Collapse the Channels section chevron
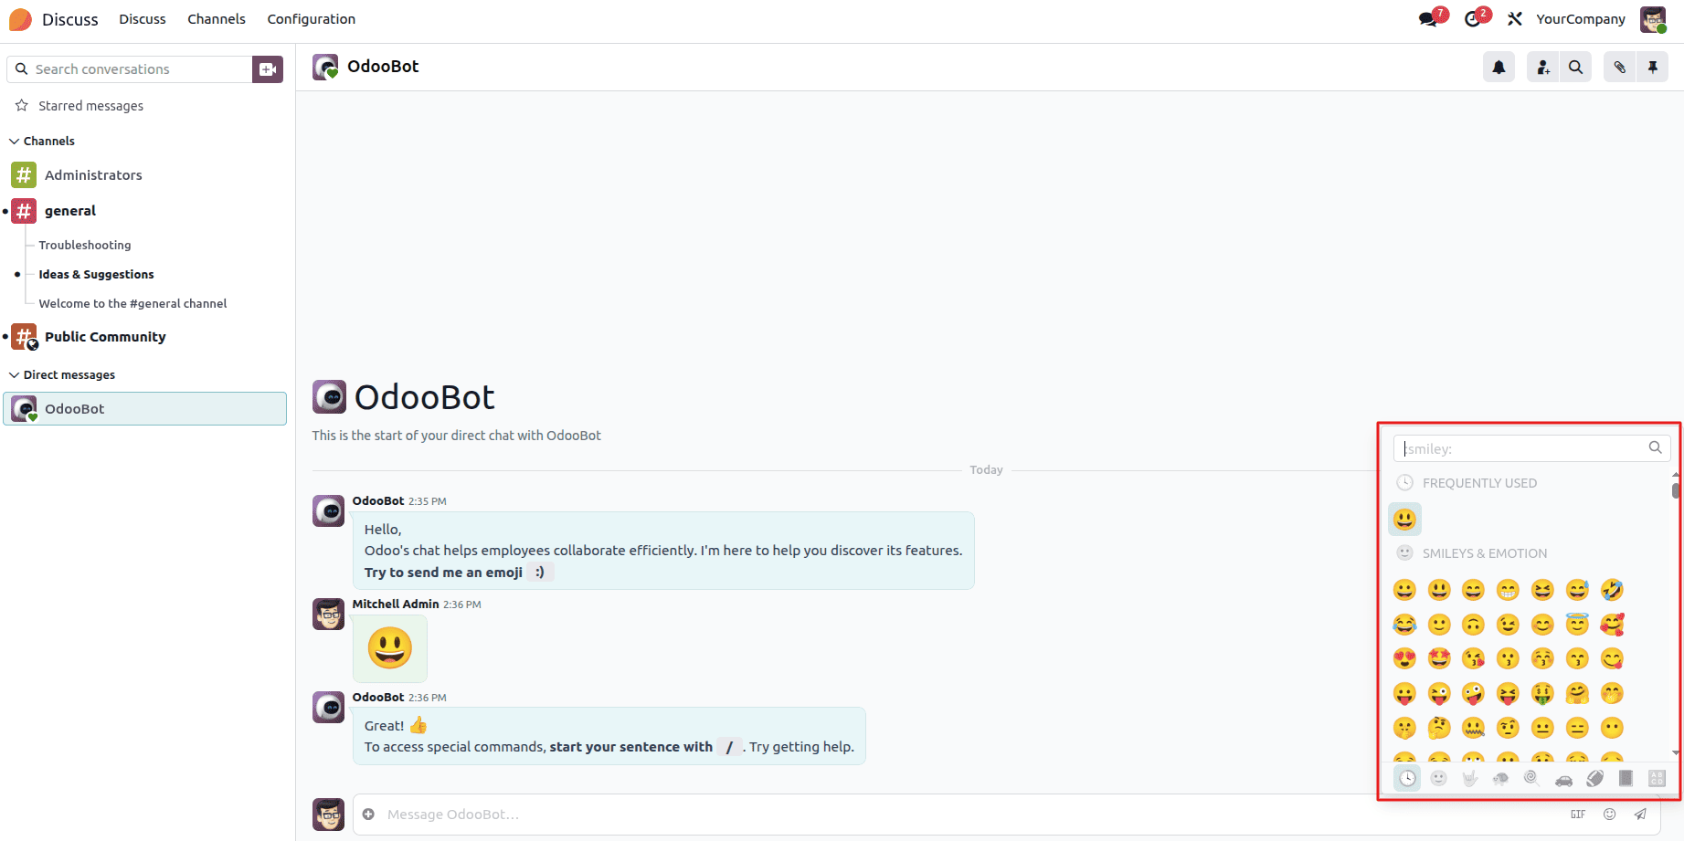The image size is (1684, 841). 14,142
